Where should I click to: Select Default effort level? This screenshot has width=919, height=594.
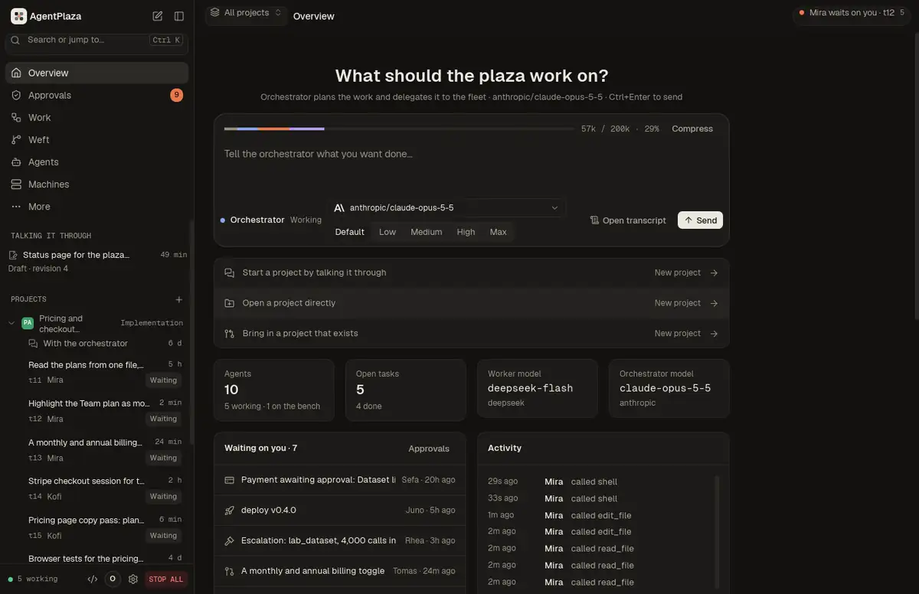tap(350, 232)
